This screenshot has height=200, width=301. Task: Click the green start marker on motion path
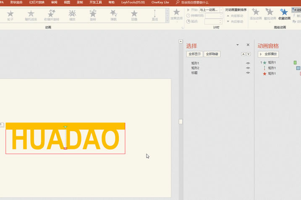(x=65, y=127)
